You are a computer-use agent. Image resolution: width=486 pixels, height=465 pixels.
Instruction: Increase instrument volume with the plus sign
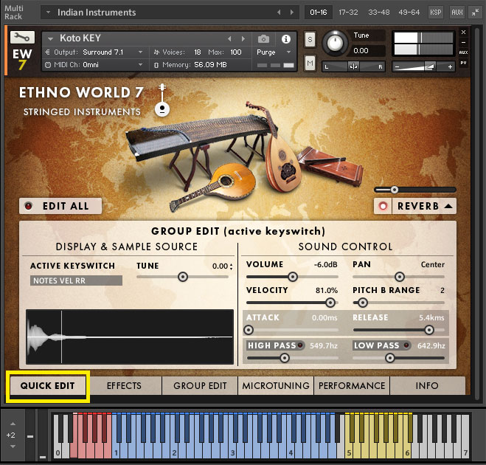point(450,66)
